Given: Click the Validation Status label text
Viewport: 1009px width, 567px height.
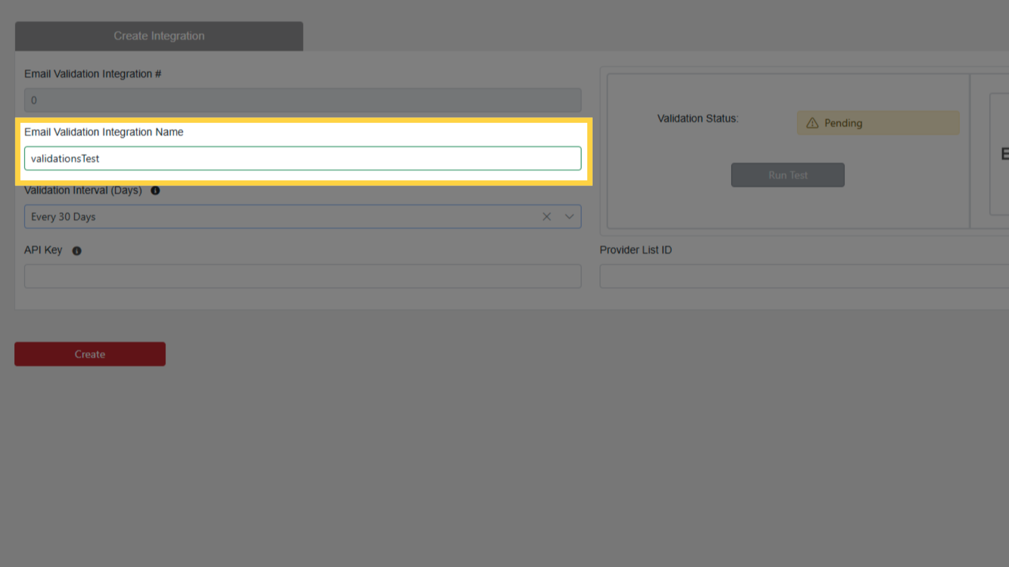Looking at the screenshot, I should pos(698,118).
